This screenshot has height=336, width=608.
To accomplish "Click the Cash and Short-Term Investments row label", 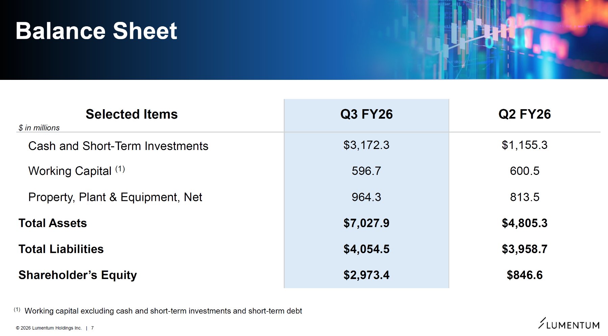I will coord(118,146).
